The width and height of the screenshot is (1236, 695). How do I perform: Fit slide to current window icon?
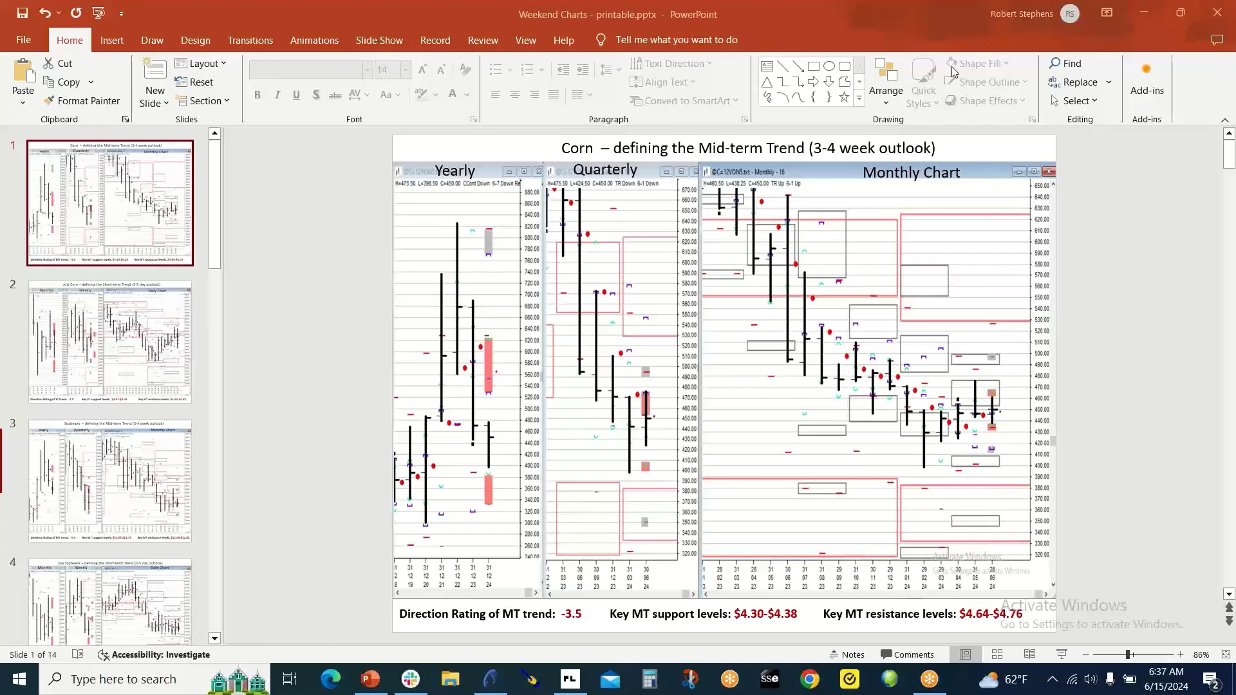[x=1226, y=654]
